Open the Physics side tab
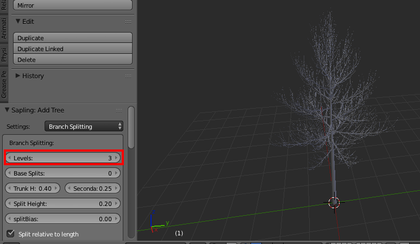 tap(4, 54)
